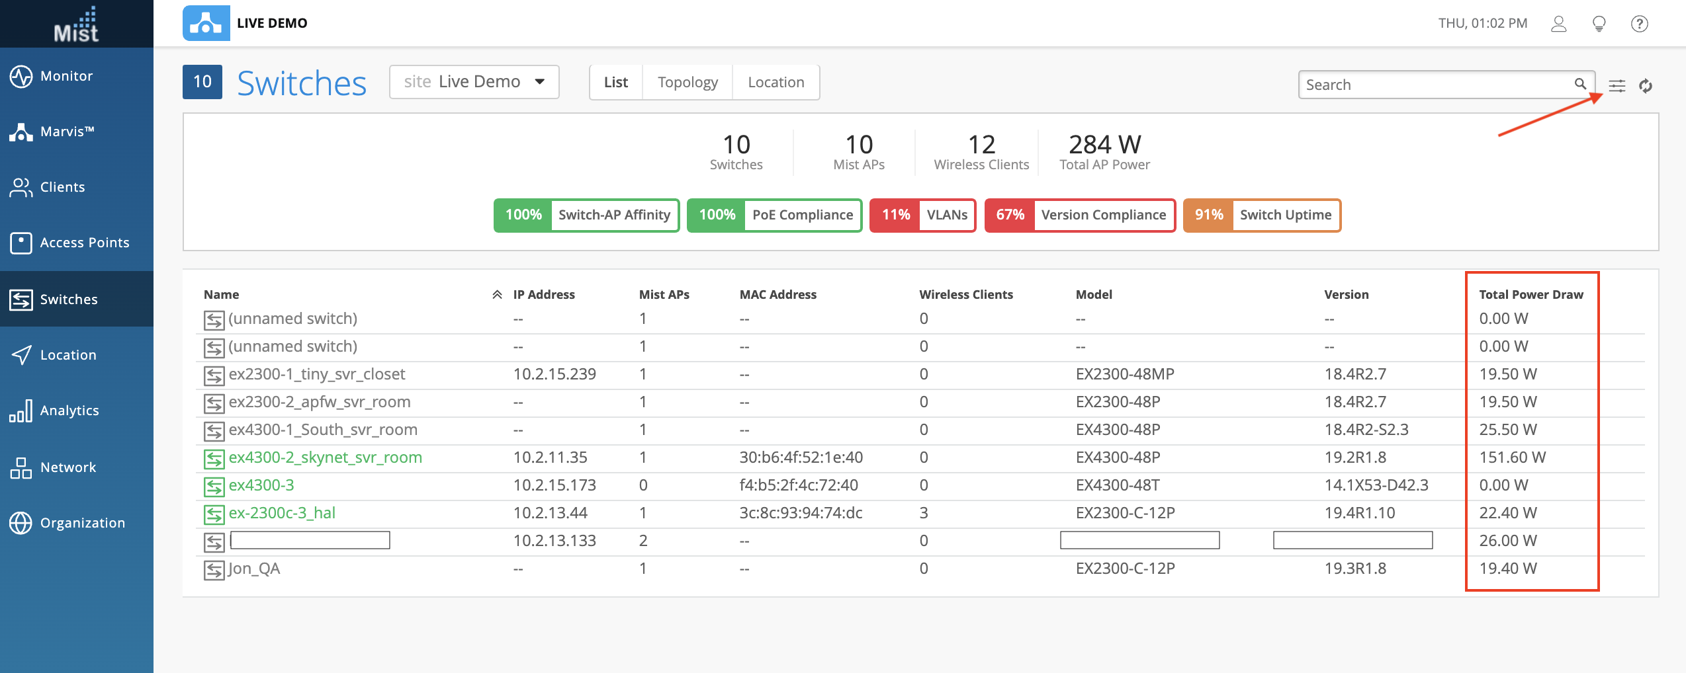
Task: Click the switch icon beside ex4300-3
Action: coord(214,487)
